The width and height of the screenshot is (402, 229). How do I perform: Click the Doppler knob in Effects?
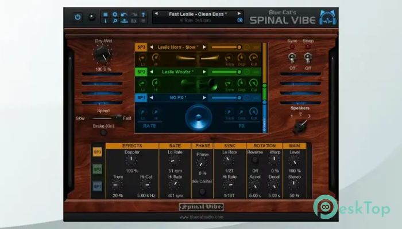pyautogui.click(x=132, y=161)
